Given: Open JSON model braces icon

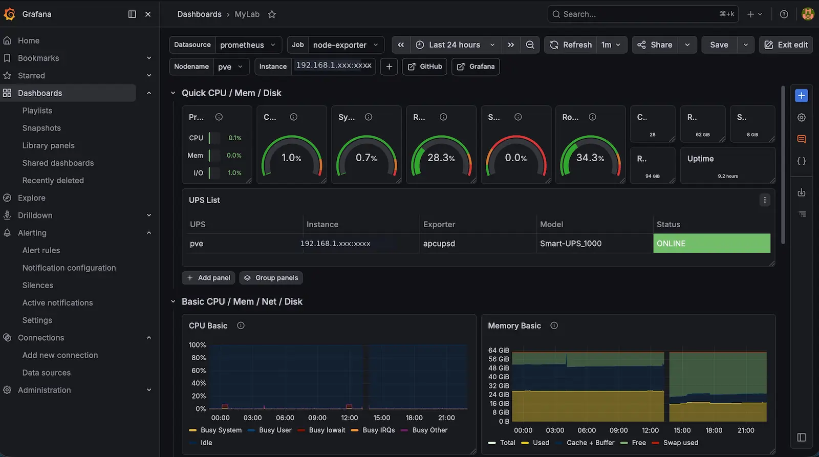Looking at the screenshot, I should (x=802, y=161).
